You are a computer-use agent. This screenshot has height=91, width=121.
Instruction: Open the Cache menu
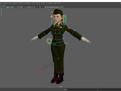[x=55, y=3]
